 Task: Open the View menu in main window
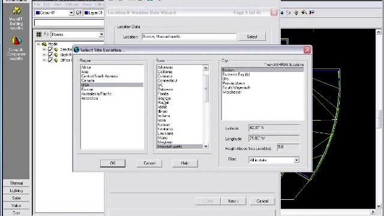coord(58,4)
